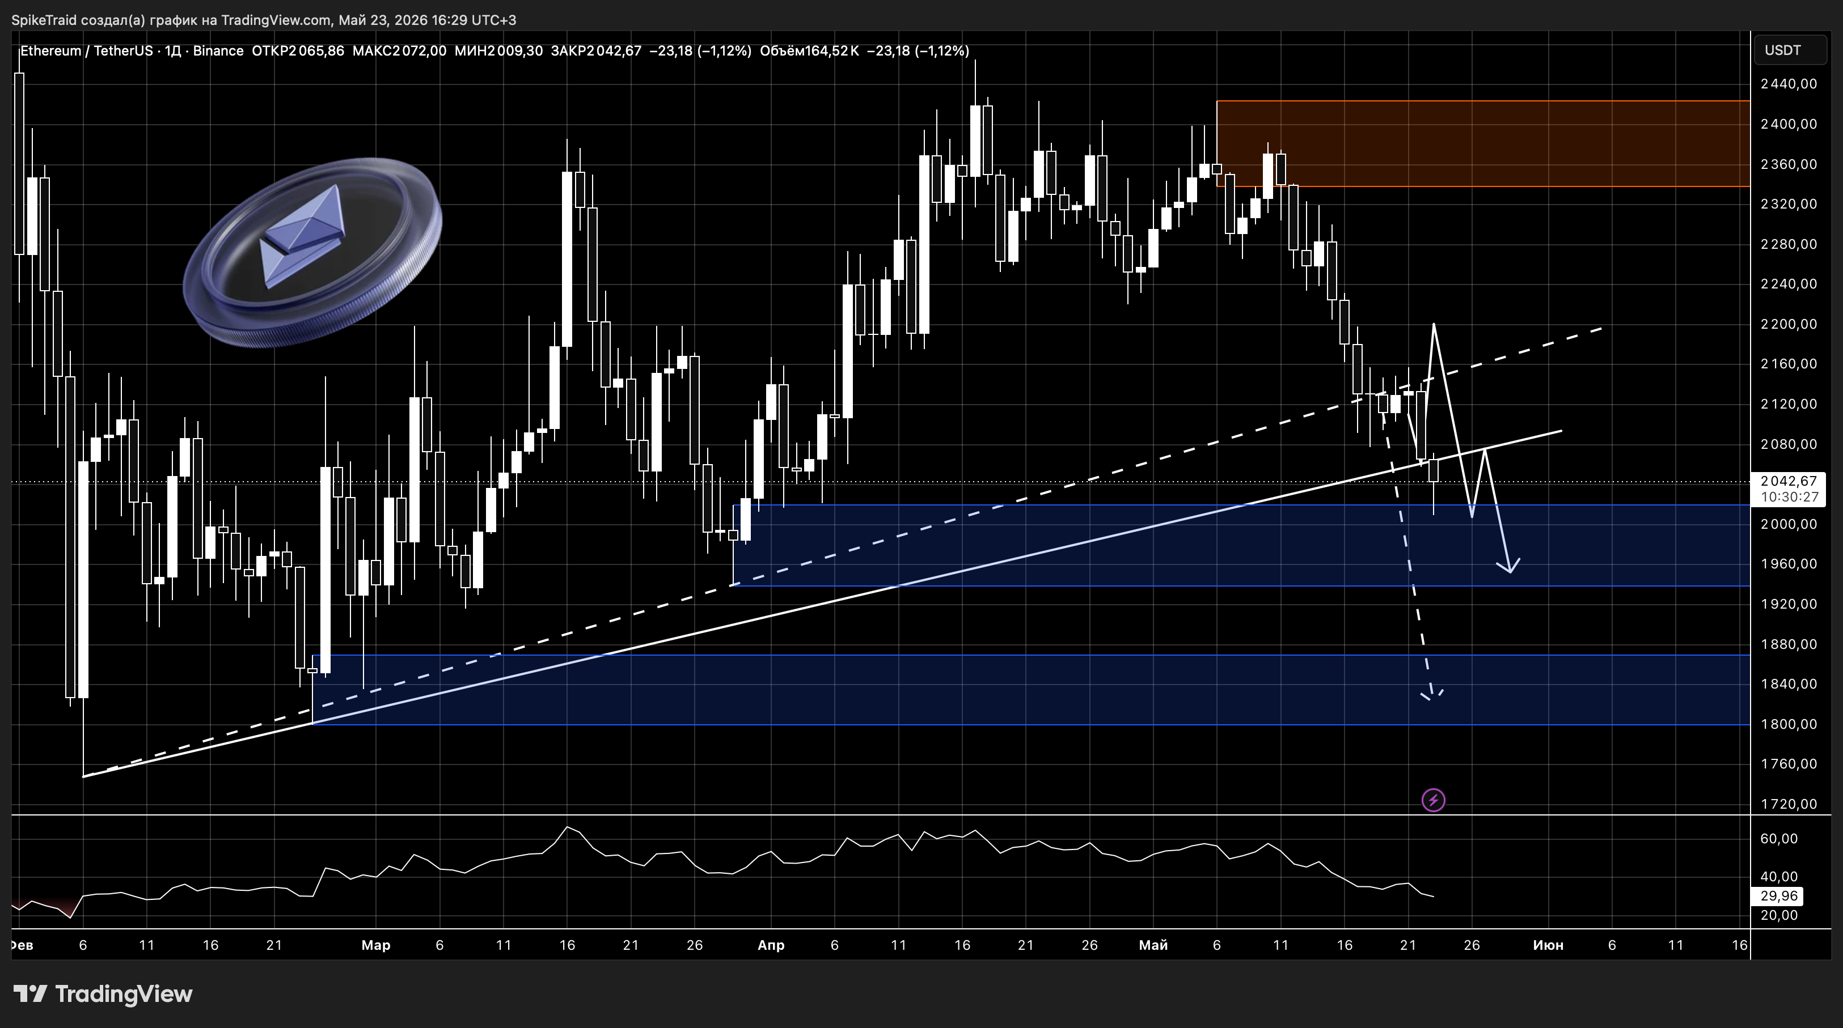Select the lower blue support zone near 1840

(x=1031, y=690)
